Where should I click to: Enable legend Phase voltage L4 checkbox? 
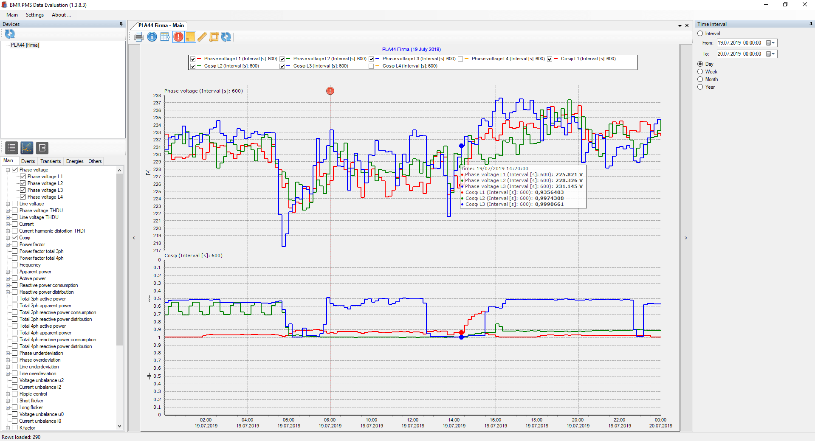460,59
